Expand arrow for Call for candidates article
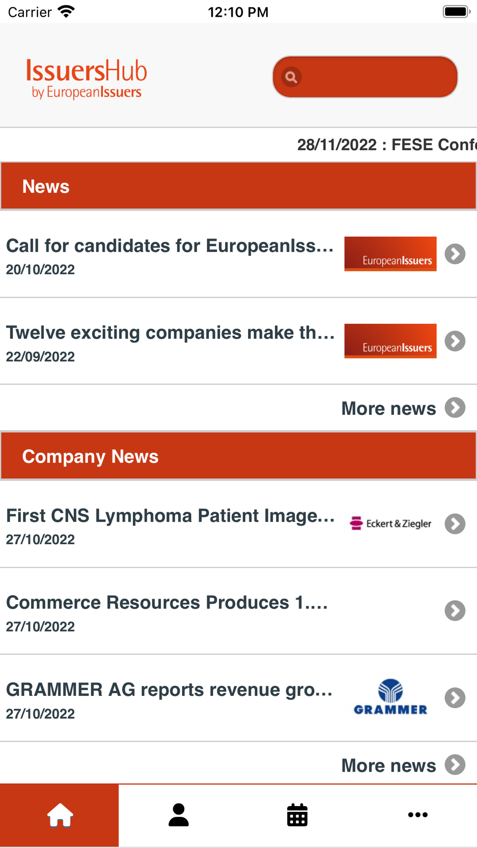 pos(455,254)
